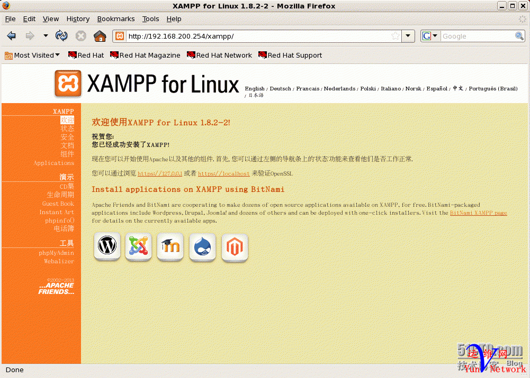
Task: Open the 安全 (security) sidebar link
Action: tap(67, 137)
